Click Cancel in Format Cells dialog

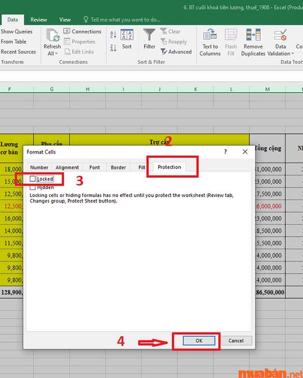(x=236, y=341)
